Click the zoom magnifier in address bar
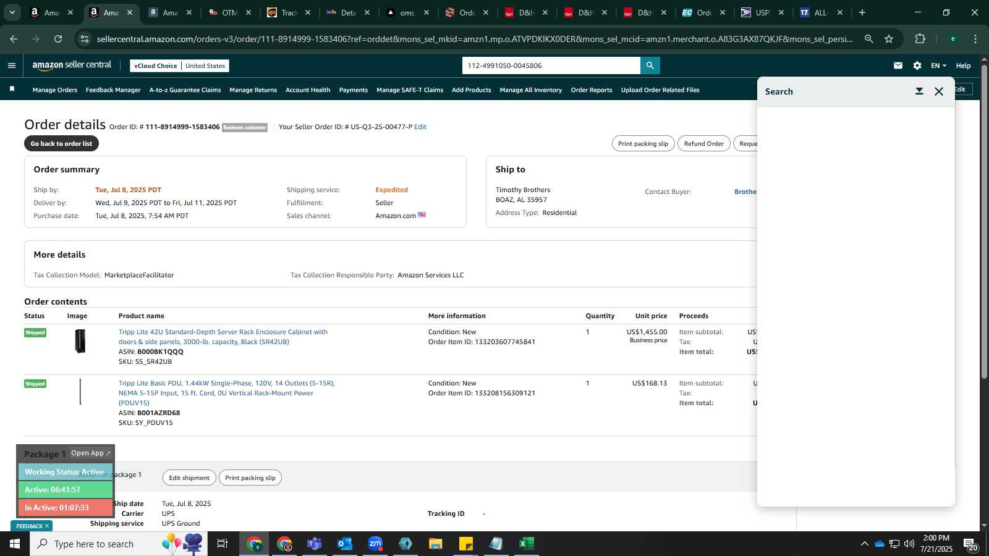This screenshot has width=989, height=556. (868, 39)
